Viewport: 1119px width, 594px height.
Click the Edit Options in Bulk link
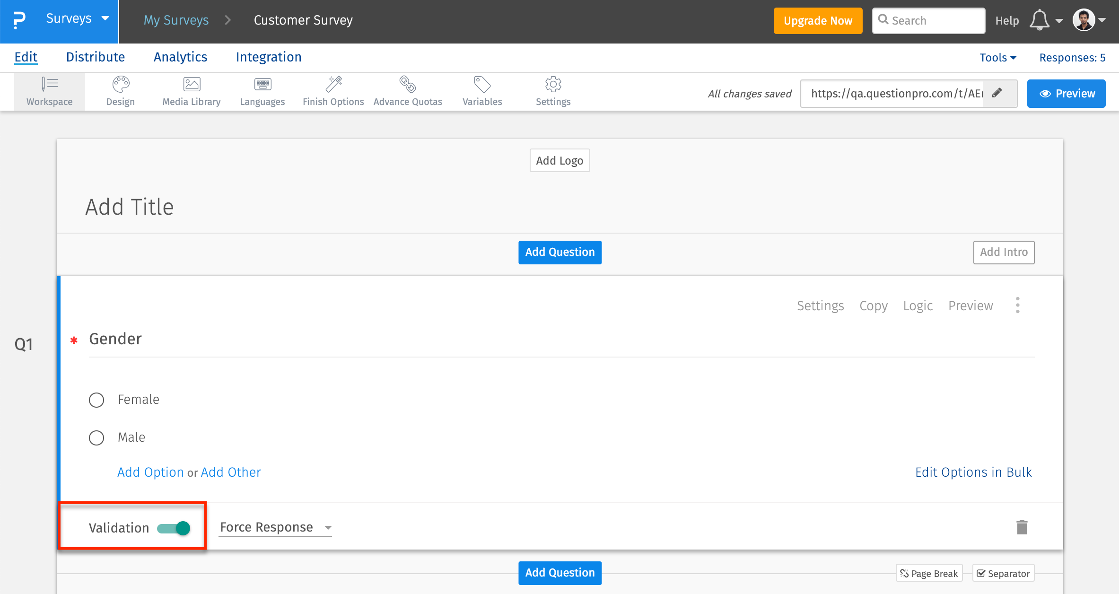(973, 472)
